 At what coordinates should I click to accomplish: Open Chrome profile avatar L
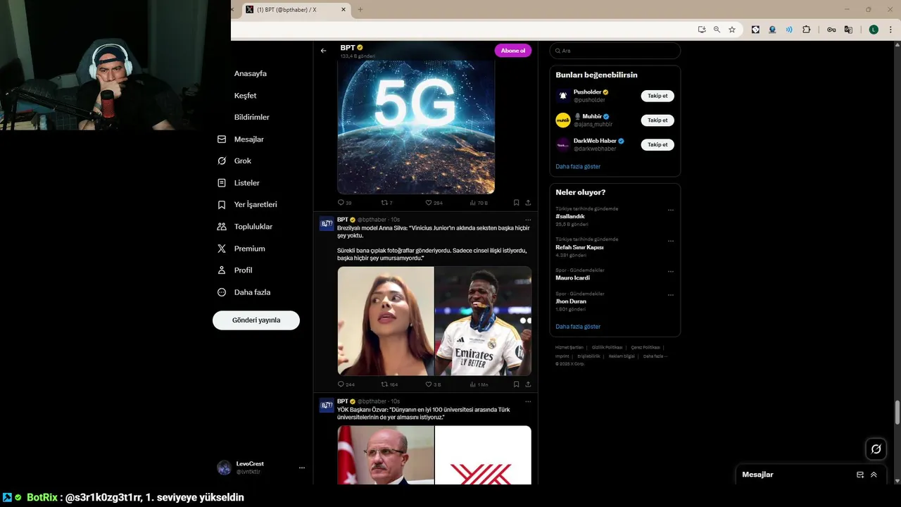click(874, 30)
